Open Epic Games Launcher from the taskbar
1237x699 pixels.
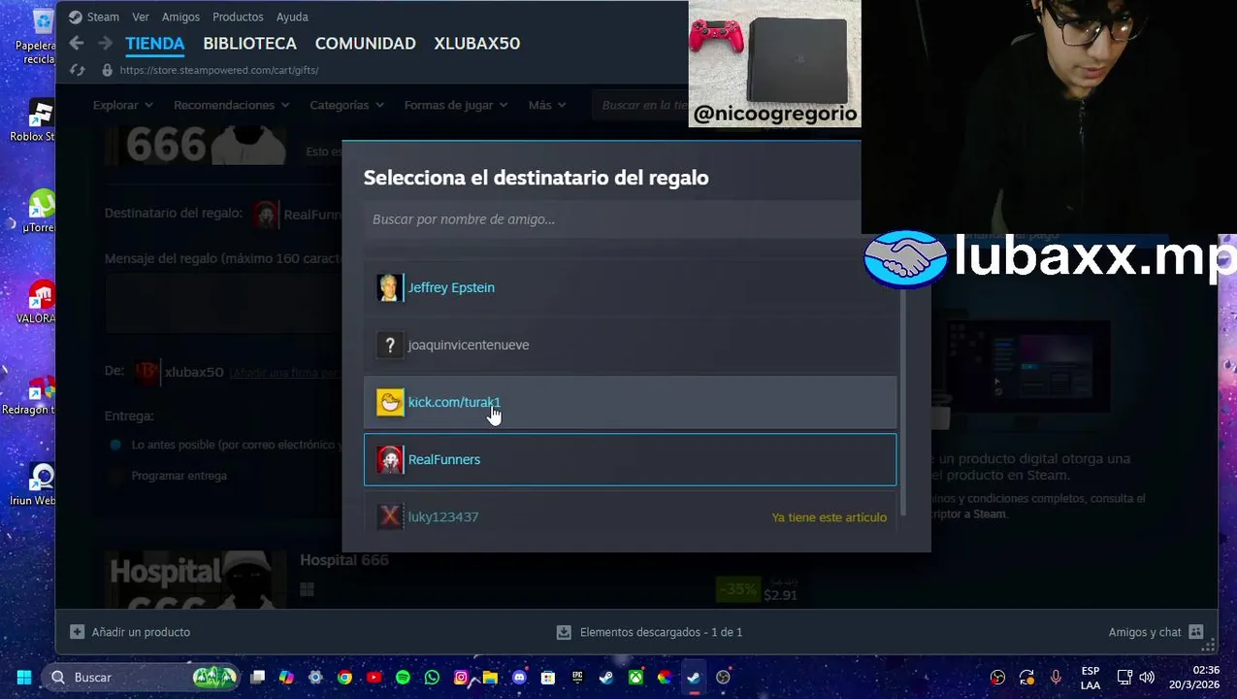(x=577, y=678)
